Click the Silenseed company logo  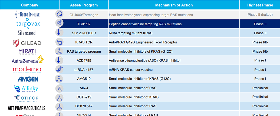coord(27,33)
